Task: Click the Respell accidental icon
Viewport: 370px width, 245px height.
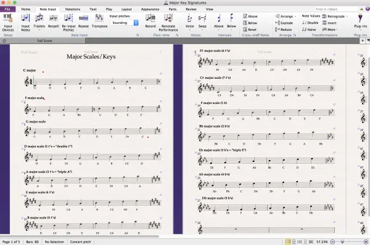Action: (53, 22)
